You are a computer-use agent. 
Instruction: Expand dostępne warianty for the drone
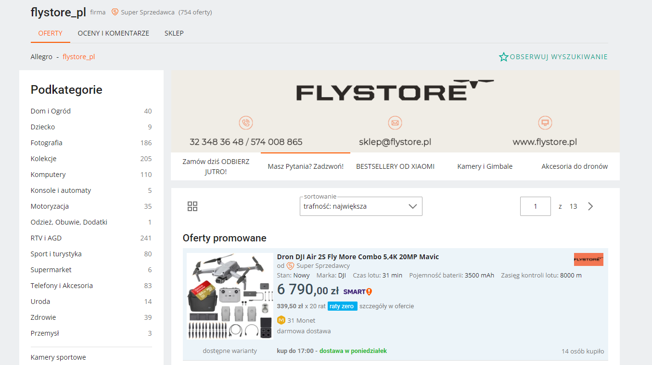click(x=230, y=351)
